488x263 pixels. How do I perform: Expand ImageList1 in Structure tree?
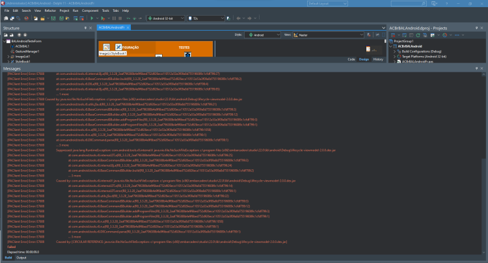coord(8,57)
